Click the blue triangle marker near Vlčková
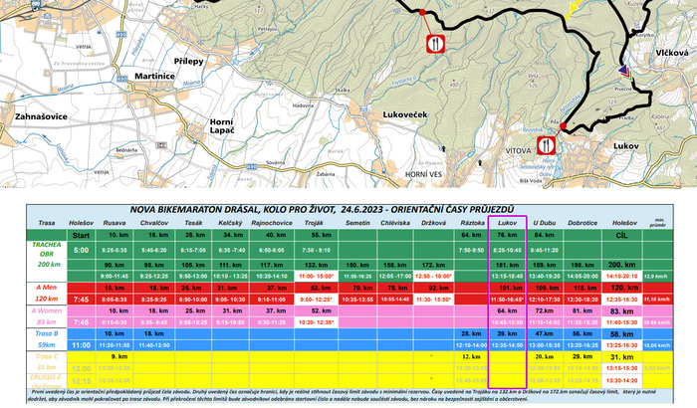Screen dimensions: 697x408 [623, 71]
